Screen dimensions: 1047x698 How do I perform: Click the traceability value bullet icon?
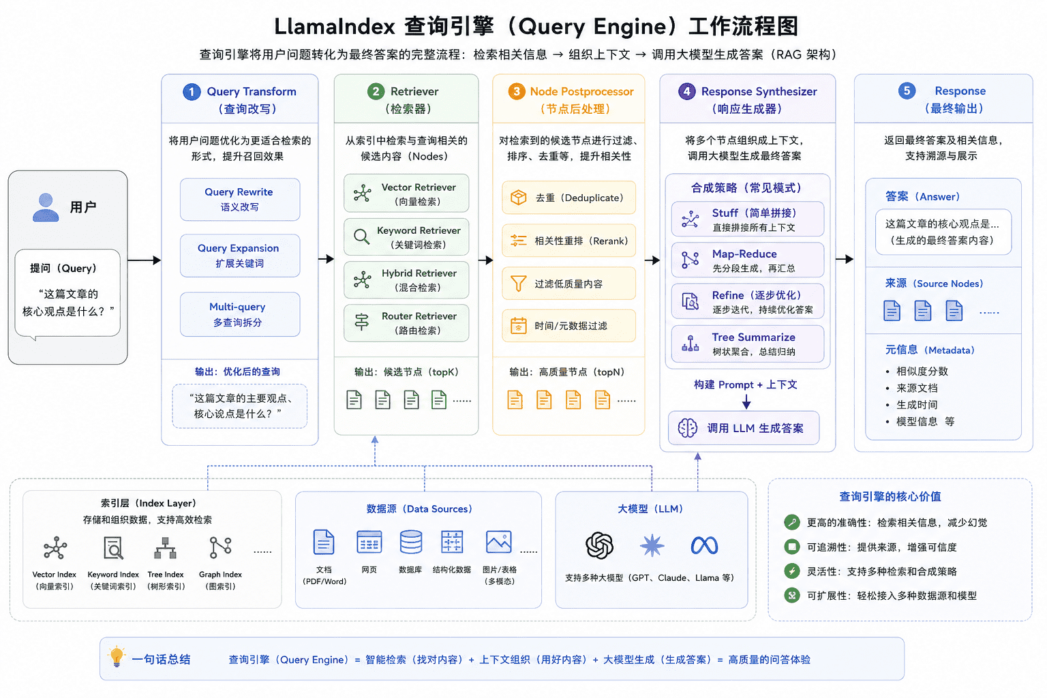(792, 547)
